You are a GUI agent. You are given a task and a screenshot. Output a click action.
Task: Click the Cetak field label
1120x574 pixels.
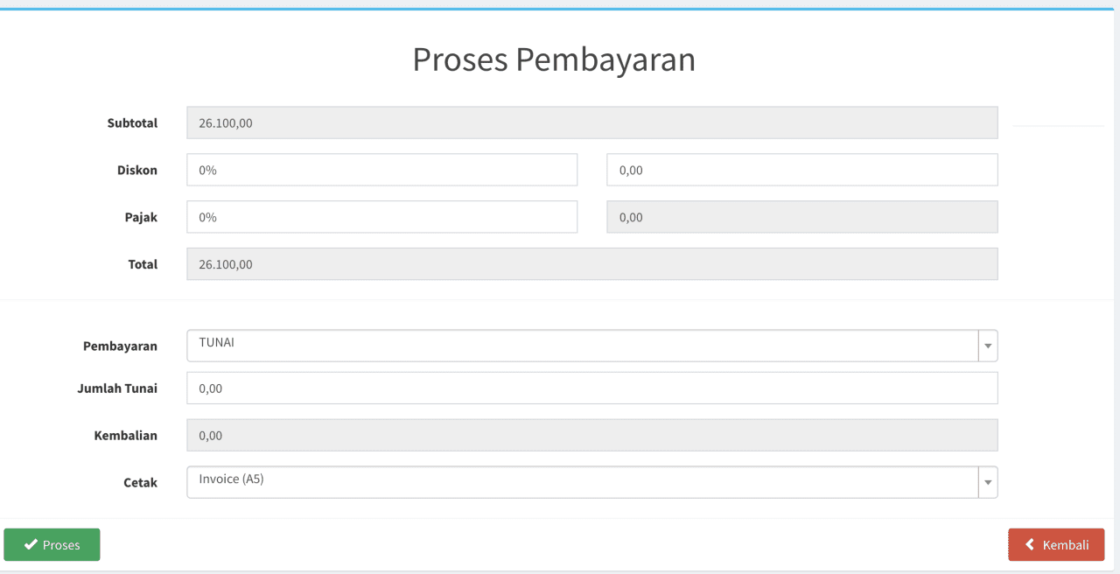tap(140, 482)
